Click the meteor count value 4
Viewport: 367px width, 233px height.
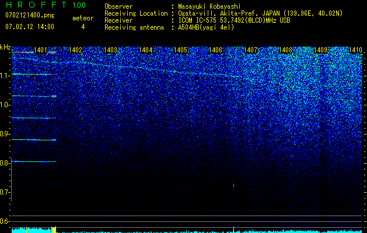point(83,27)
